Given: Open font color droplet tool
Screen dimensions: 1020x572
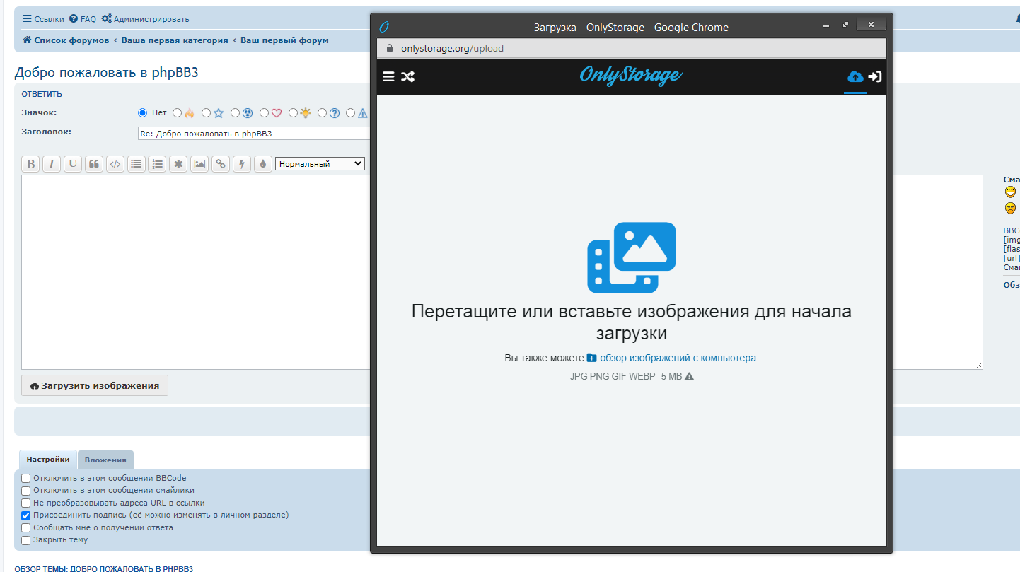Looking at the screenshot, I should click(x=263, y=164).
